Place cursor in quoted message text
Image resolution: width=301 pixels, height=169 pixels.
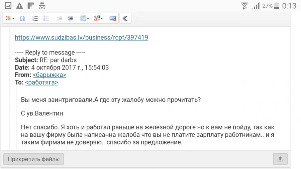pyautogui.click(x=147, y=135)
